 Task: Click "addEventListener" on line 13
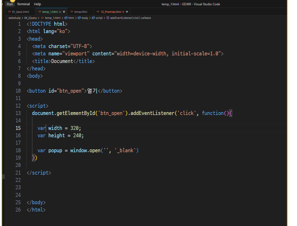click(x=152, y=113)
